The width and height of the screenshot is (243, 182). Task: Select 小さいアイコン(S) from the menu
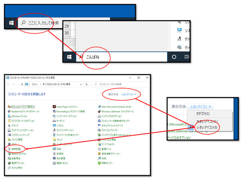pos(207,127)
